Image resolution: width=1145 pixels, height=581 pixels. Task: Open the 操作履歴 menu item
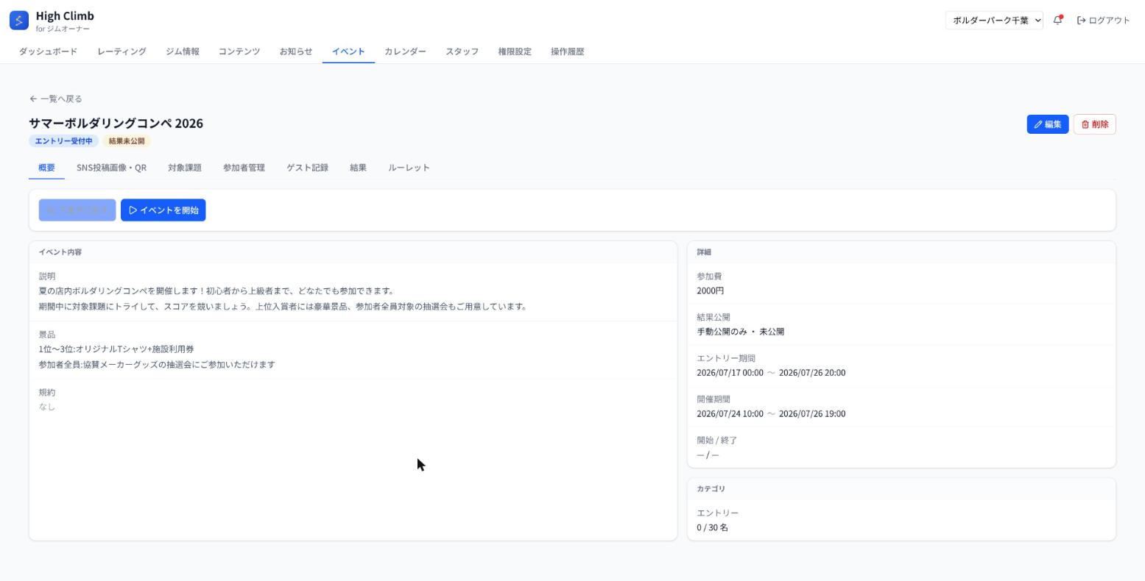point(567,51)
